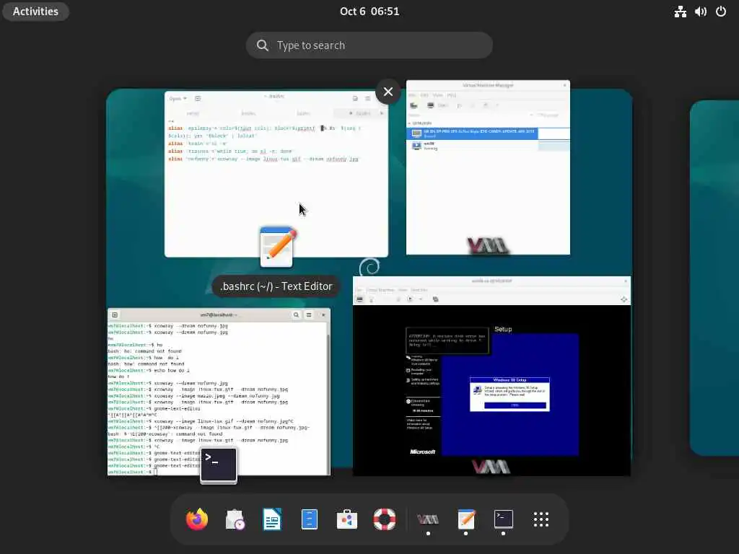
Task: Open LibreOffice Writer from the dock
Action: pos(272,519)
